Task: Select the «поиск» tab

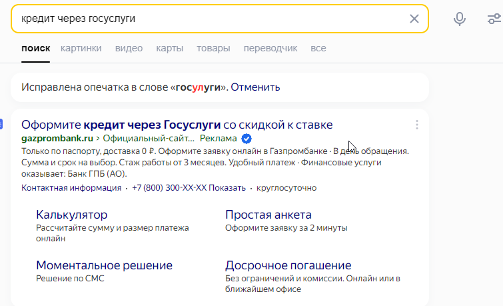Action: 35,49
